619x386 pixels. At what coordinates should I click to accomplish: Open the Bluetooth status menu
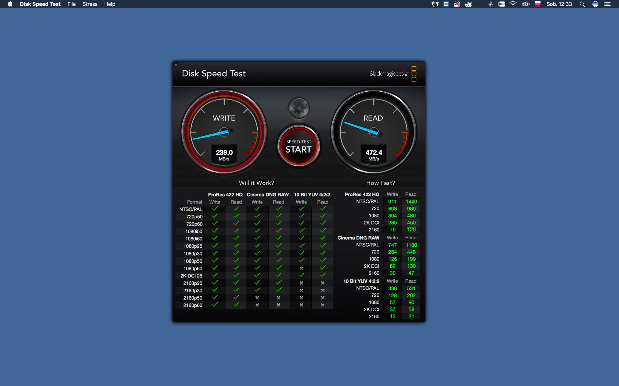pyautogui.click(x=490, y=4)
